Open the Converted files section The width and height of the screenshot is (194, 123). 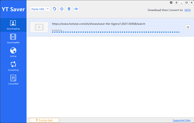coord(13,80)
